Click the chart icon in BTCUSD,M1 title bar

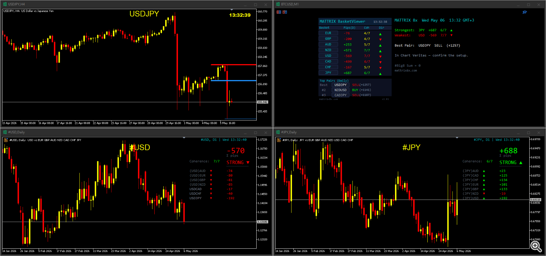tap(278, 4)
